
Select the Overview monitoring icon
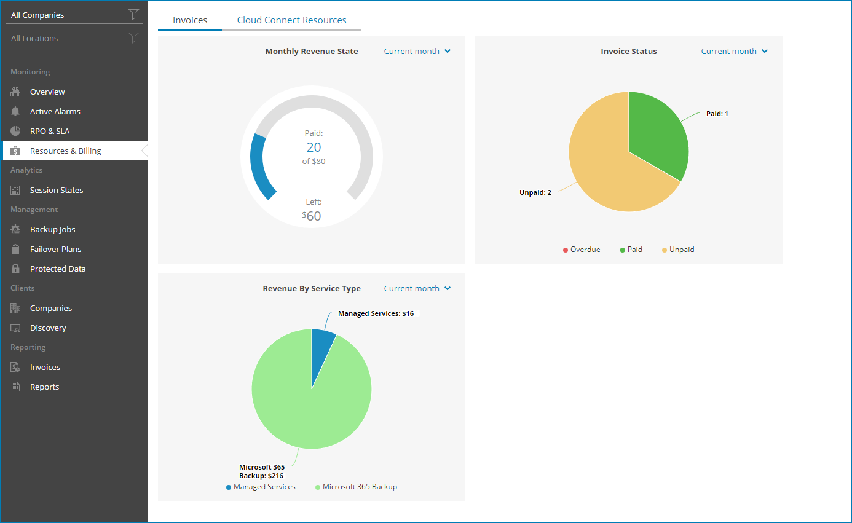click(15, 91)
